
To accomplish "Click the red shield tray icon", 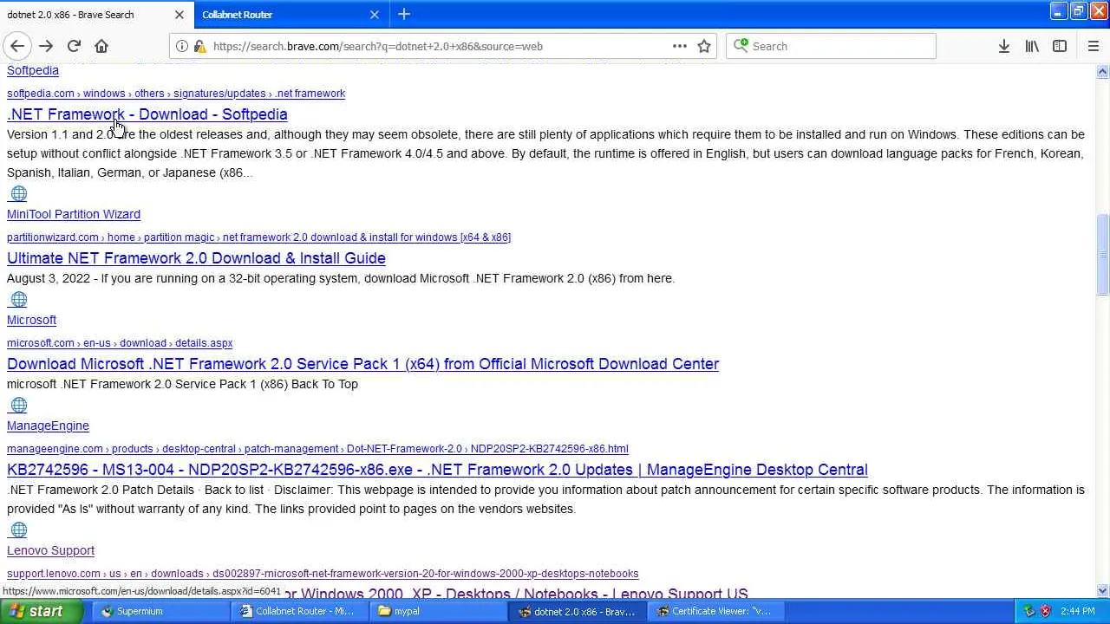I will 1045,611.
